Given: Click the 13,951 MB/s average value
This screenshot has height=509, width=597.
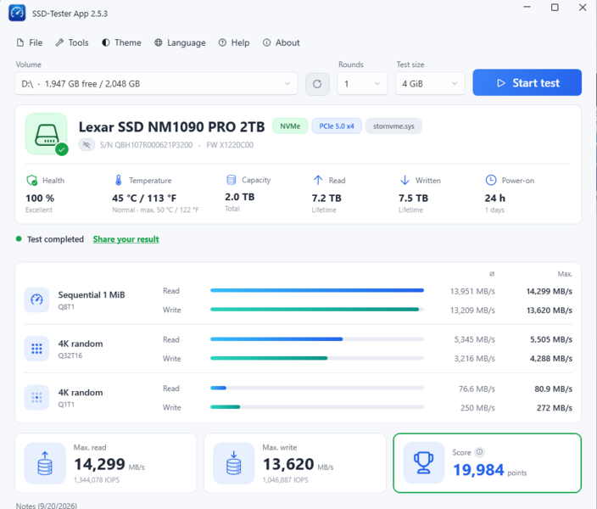Looking at the screenshot, I should tap(472, 292).
